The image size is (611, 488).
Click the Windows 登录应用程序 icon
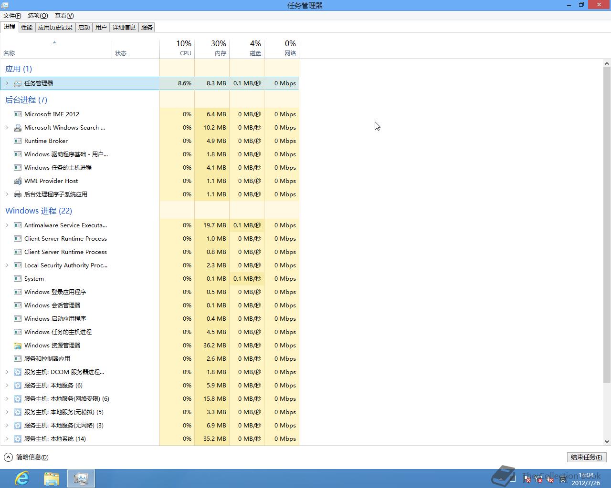[18, 292]
